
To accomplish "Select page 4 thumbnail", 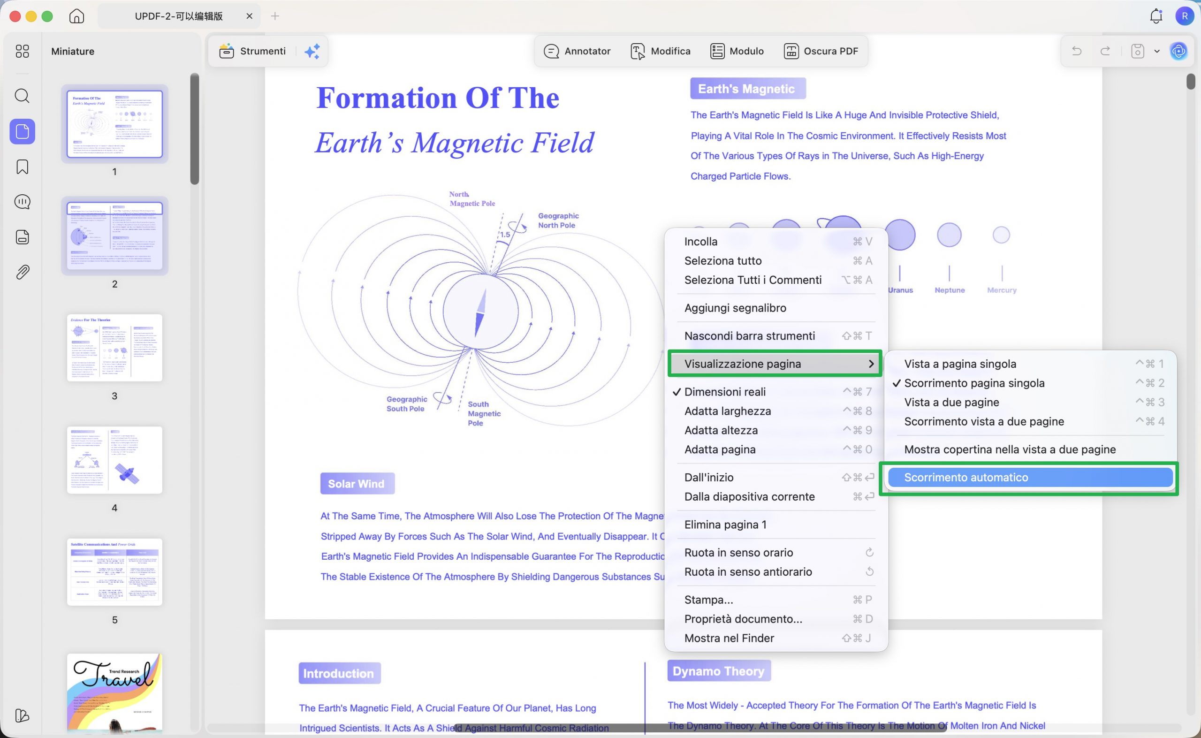I will click(x=114, y=460).
